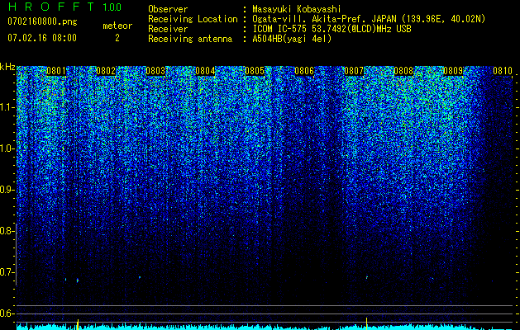Select the filename 0702160800.png
520x330 pixels.
42,21
